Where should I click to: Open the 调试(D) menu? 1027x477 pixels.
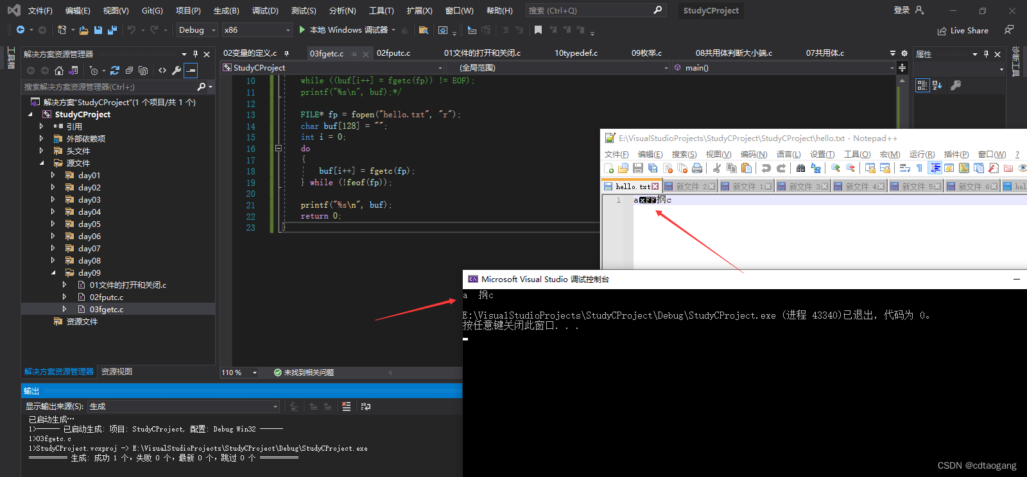[x=265, y=10]
